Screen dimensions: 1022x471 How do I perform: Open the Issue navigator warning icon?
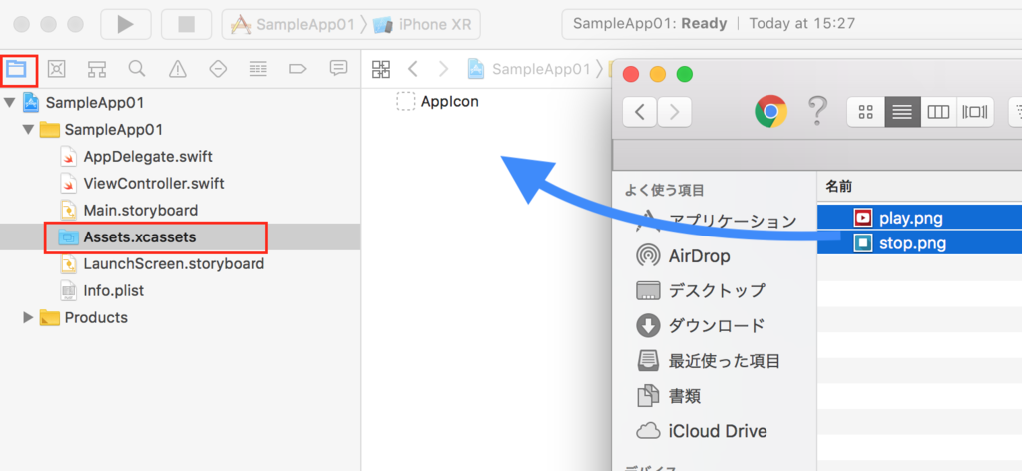coord(178,69)
